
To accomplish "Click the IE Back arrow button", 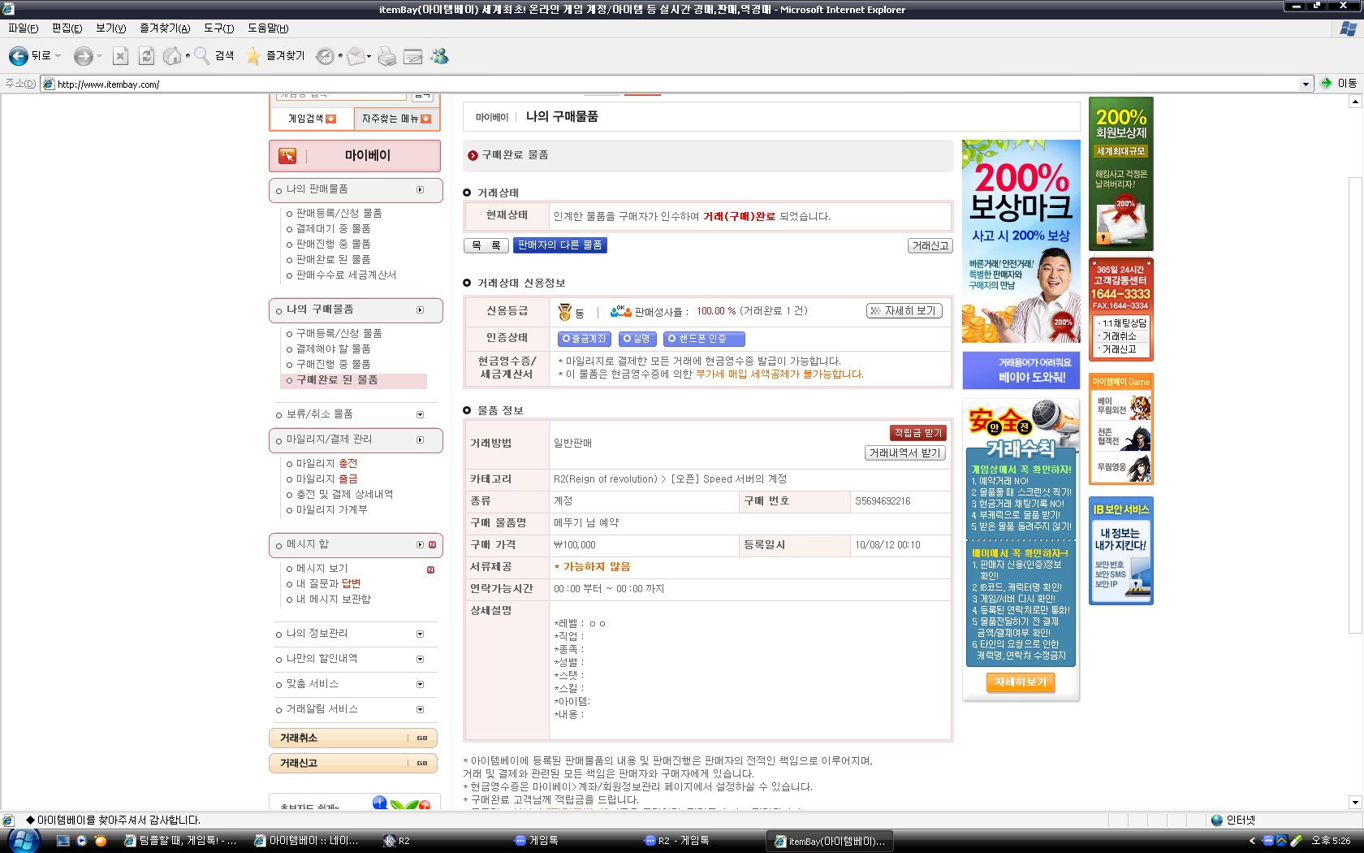I will 19,56.
